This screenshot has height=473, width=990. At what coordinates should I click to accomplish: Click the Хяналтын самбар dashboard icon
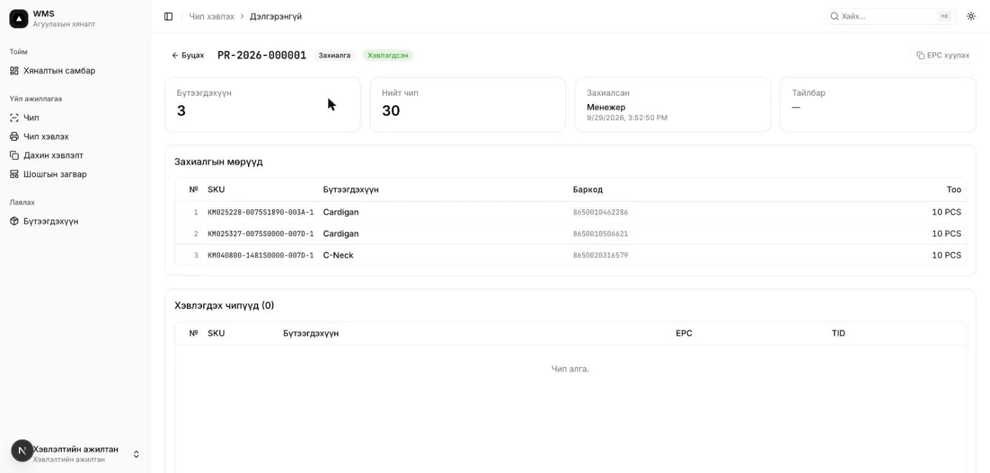(x=15, y=71)
